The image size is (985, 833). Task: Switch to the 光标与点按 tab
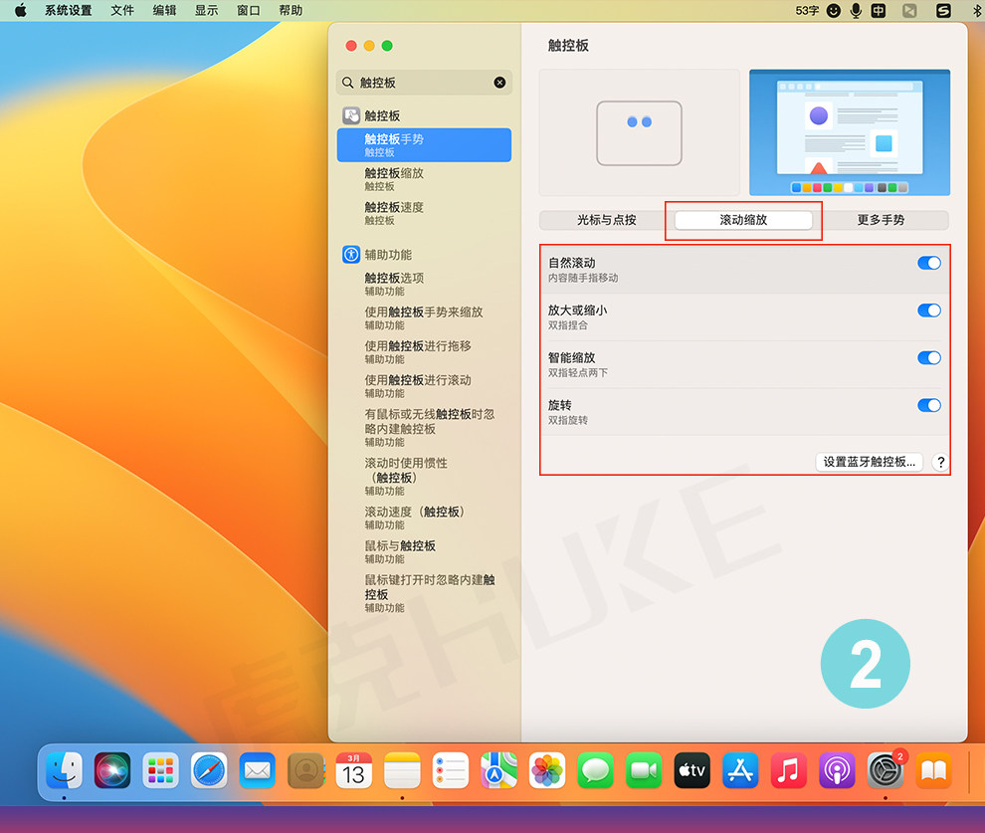click(x=607, y=220)
